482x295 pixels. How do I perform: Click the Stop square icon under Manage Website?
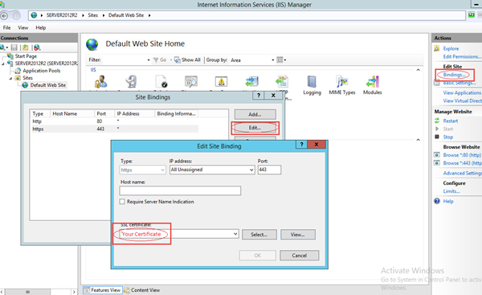pos(437,137)
